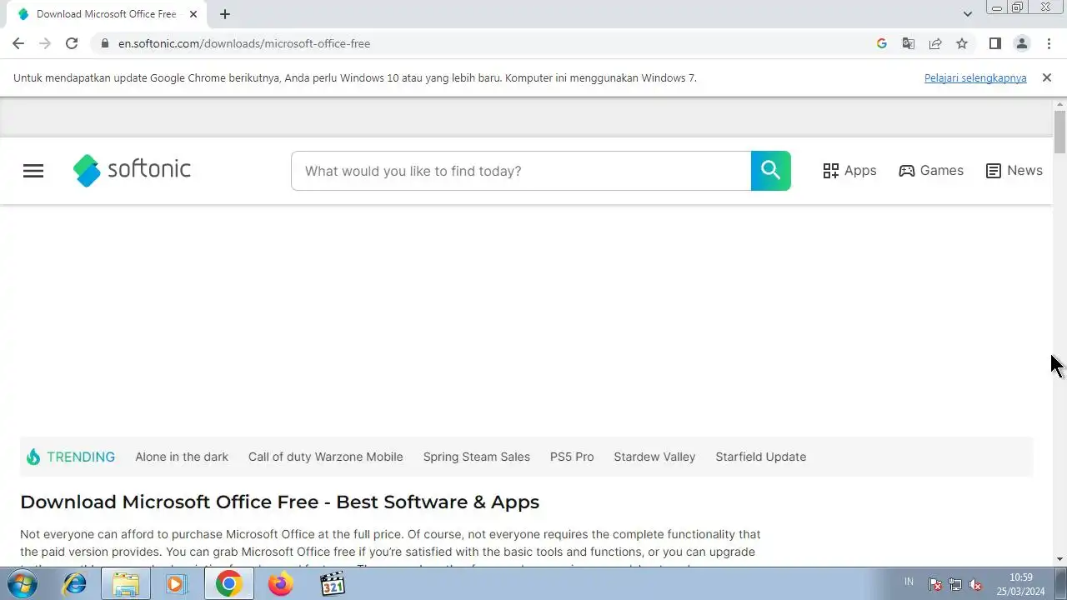Screen dimensions: 1067x600
Task: Open Chrome's three-dot menu
Action: [x=1049, y=43]
